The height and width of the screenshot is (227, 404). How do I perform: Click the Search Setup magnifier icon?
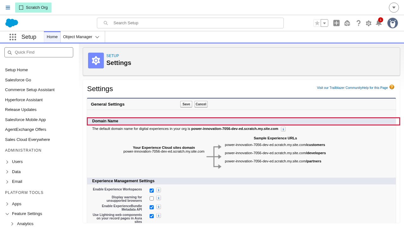(106, 23)
